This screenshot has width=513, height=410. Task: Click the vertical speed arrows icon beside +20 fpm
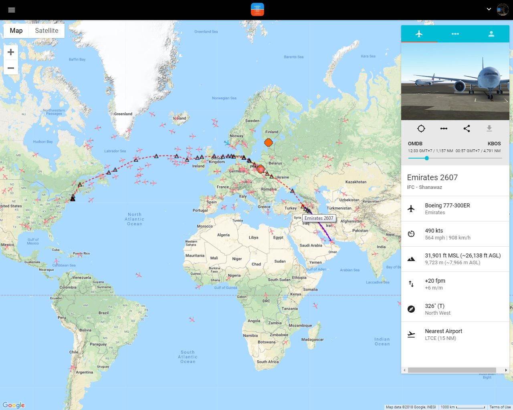411,284
